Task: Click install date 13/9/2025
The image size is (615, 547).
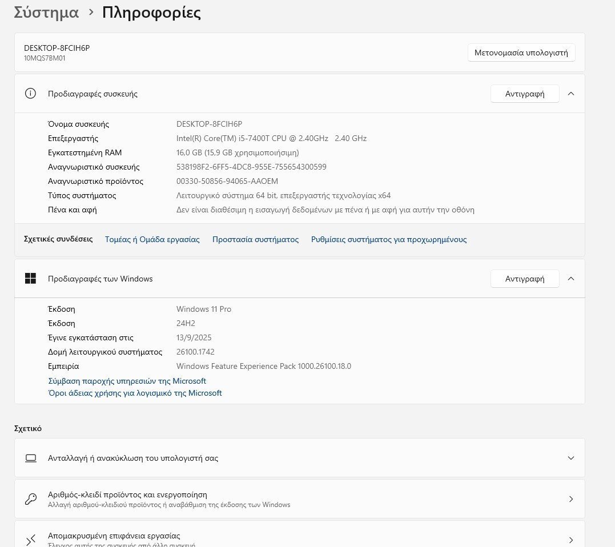Action: (194, 337)
